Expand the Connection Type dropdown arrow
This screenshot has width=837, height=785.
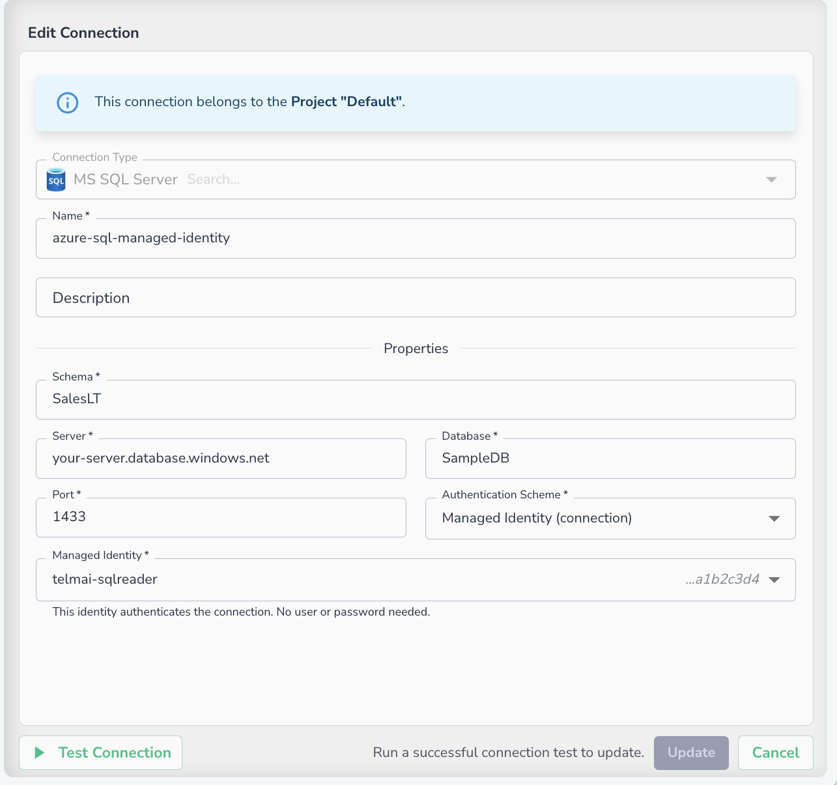tap(772, 180)
